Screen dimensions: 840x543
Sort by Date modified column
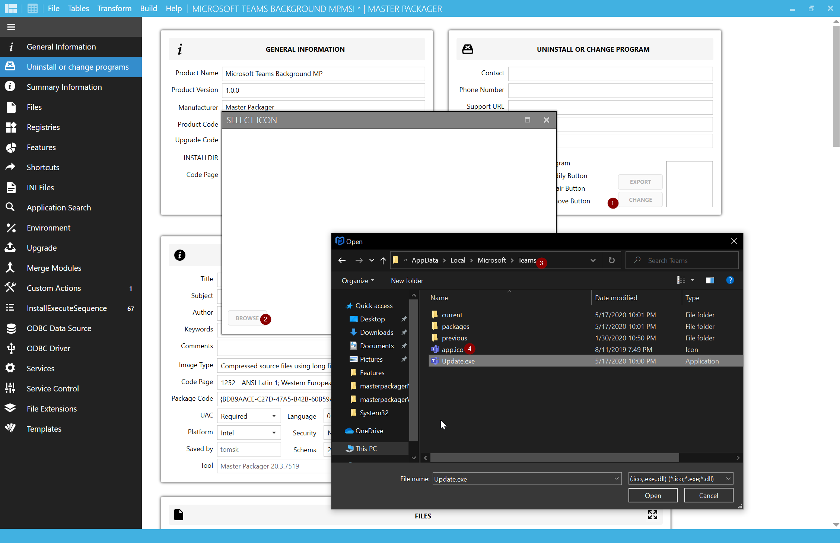(616, 298)
